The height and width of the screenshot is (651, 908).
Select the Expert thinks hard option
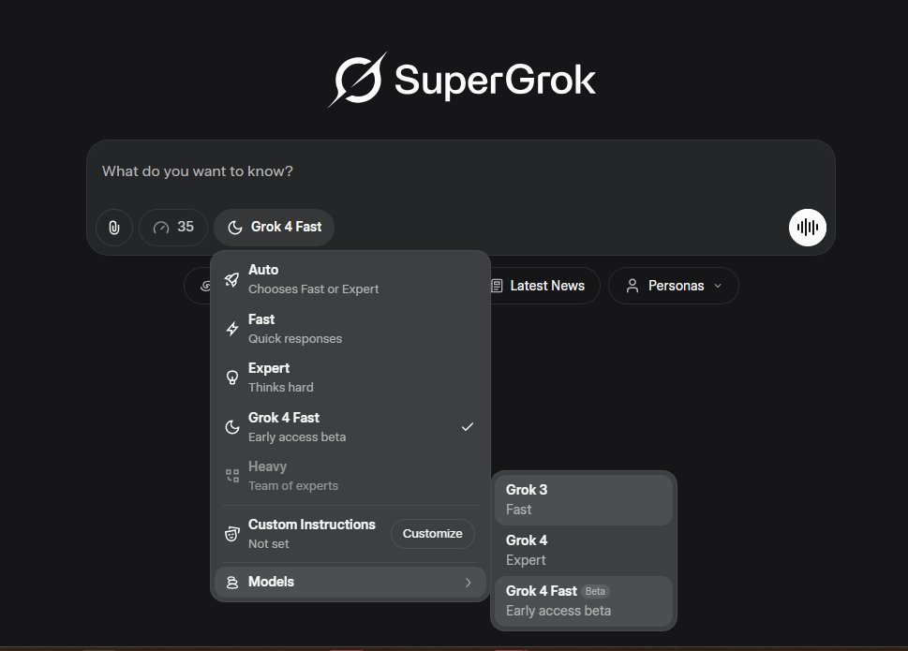click(350, 377)
